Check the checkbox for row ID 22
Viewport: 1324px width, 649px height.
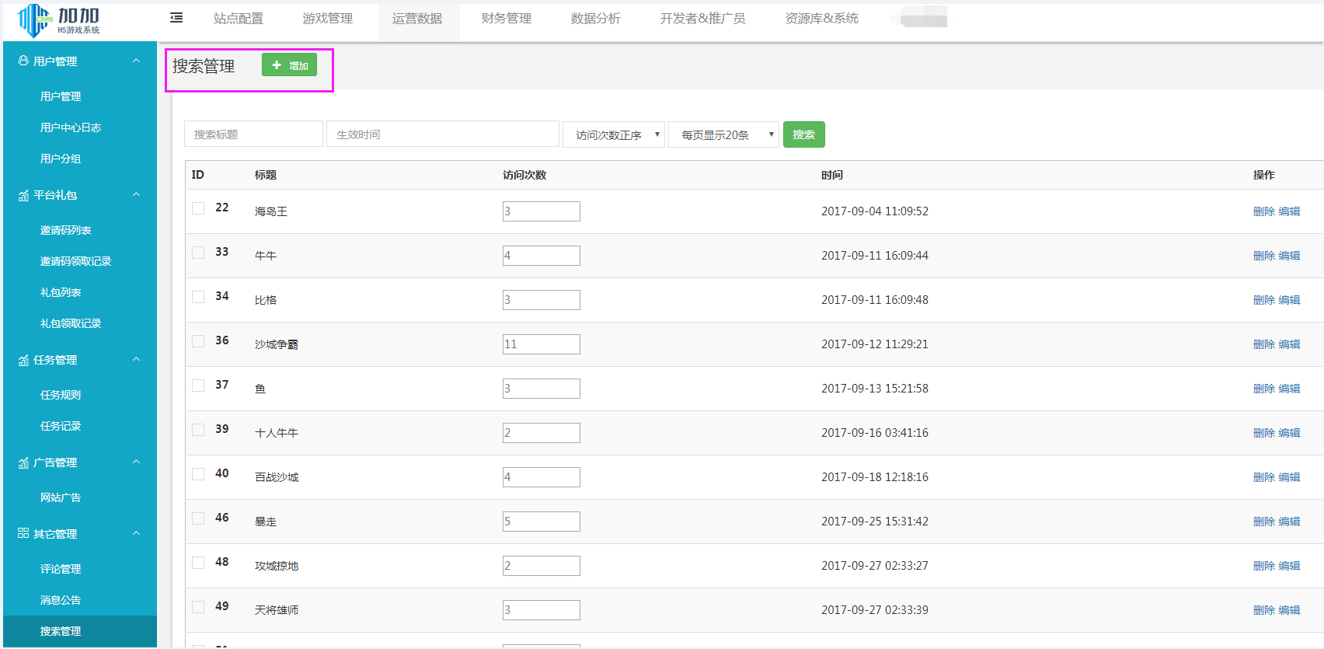coord(198,208)
